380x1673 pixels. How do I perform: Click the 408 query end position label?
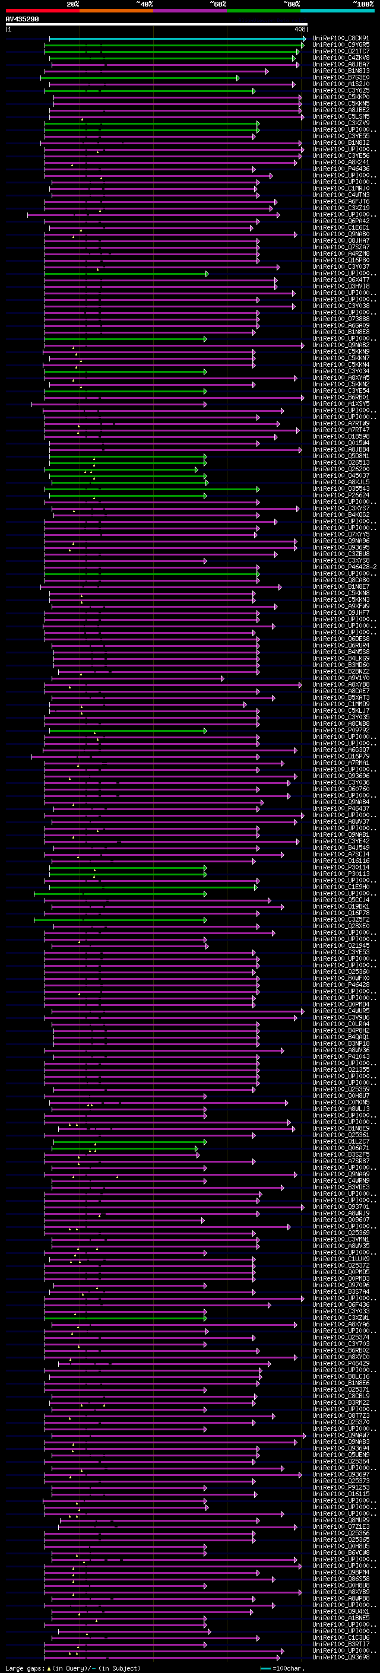[299, 29]
